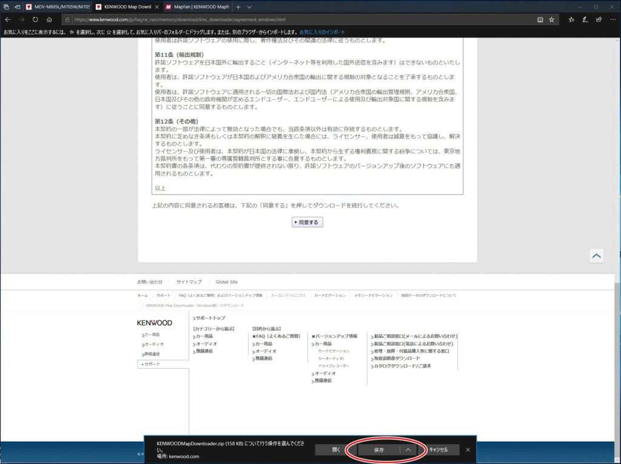This screenshot has height=464, width=621.
Task: Open a new browser tab
Action: pyautogui.click(x=238, y=7)
